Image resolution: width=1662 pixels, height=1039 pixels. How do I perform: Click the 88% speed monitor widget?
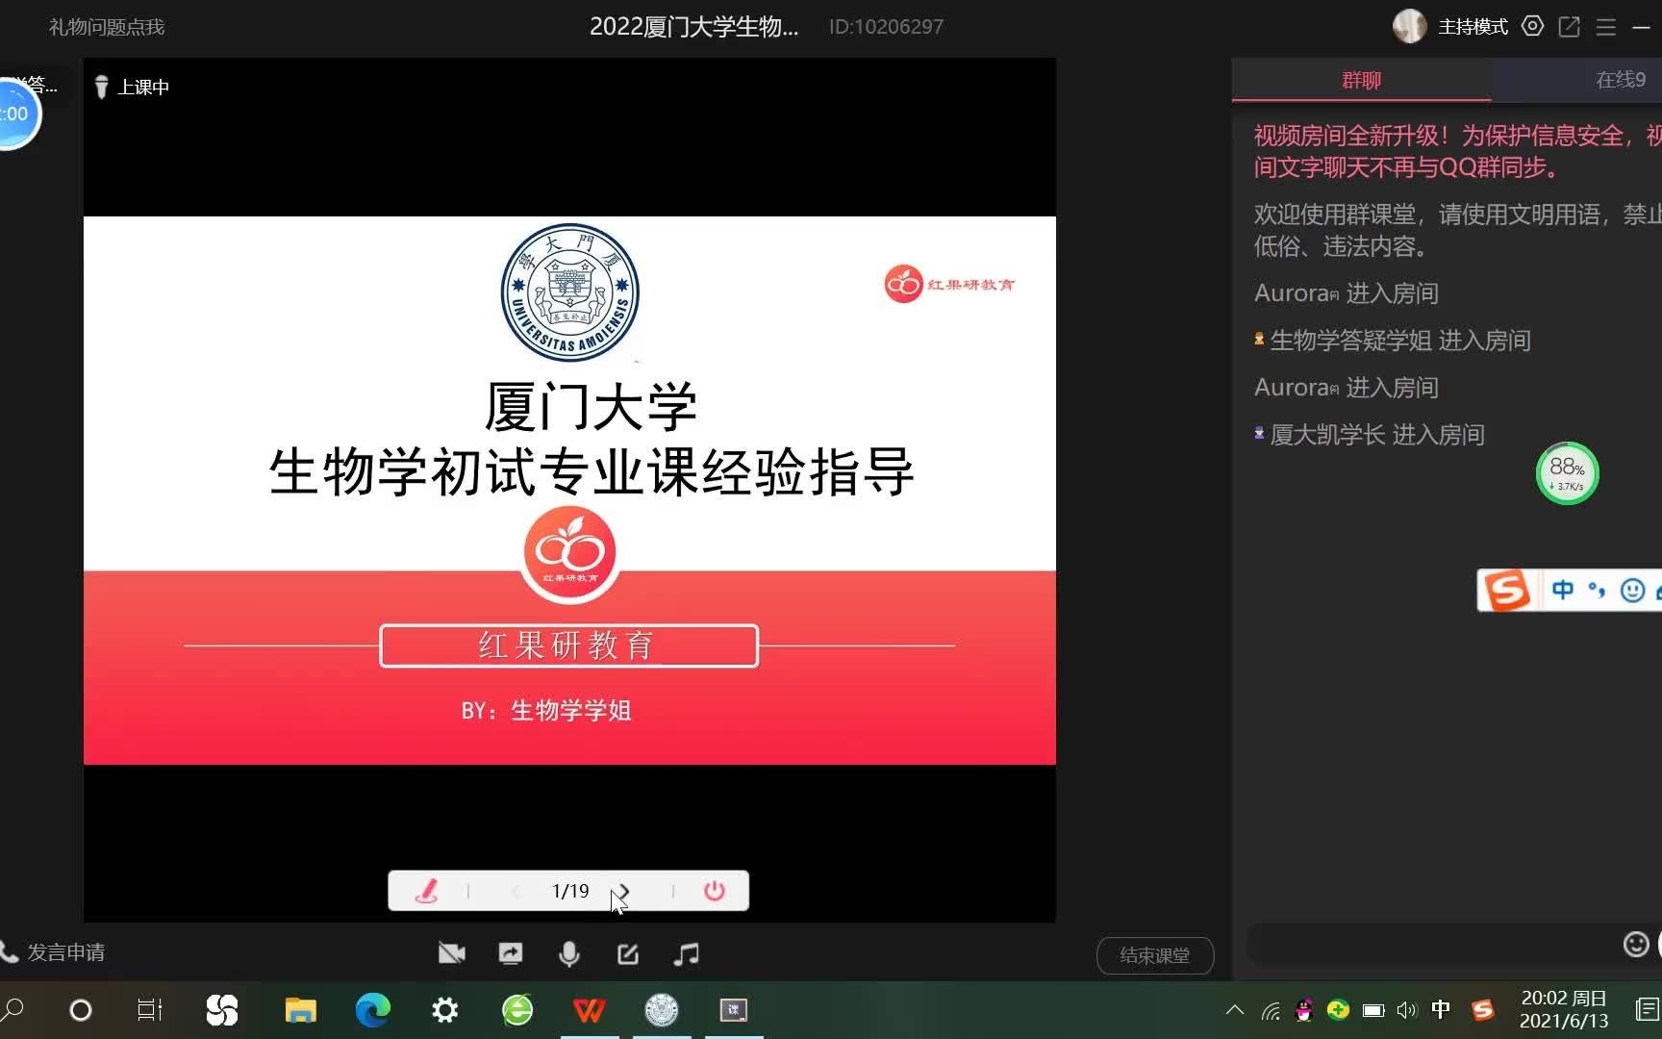pyautogui.click(x=1567, y=472)
